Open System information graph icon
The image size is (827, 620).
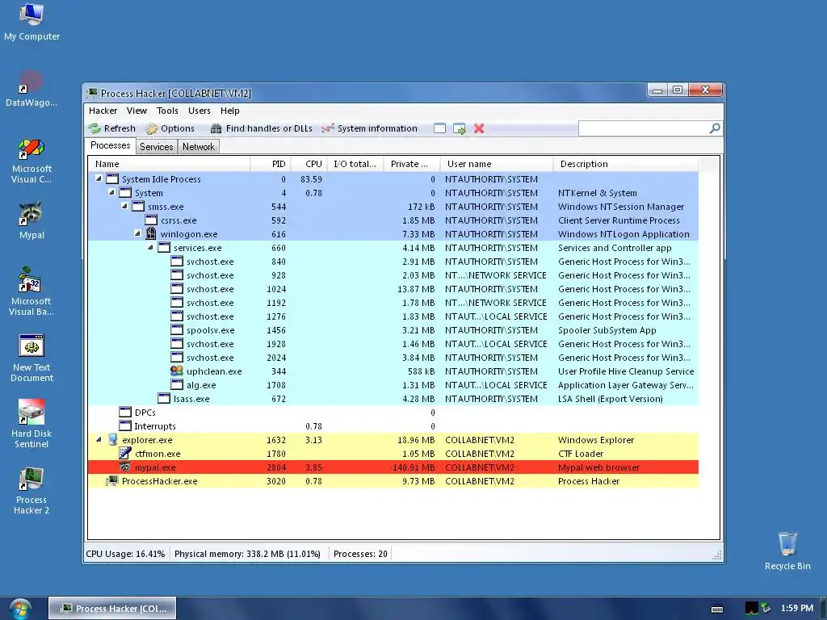point(328,128)
